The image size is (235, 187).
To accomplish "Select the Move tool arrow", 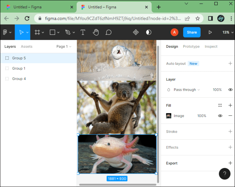I will click(x=21, y=32).
